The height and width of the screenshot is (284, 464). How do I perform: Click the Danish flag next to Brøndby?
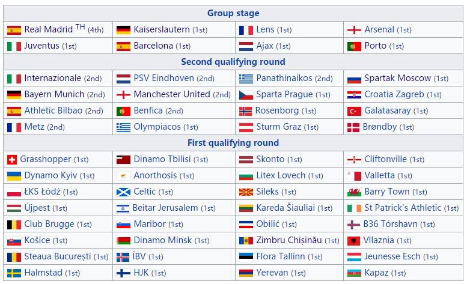[353, 127]
